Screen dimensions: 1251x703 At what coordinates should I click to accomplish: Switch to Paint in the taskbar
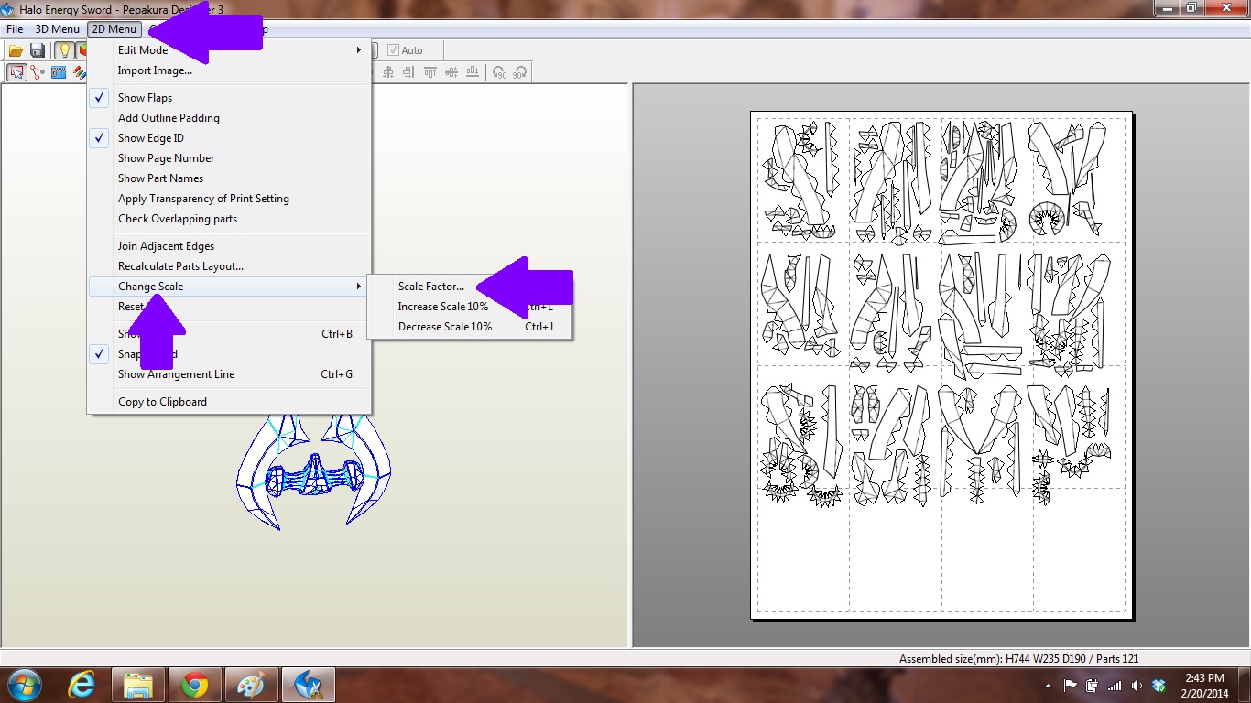click(x=251, y=685)
